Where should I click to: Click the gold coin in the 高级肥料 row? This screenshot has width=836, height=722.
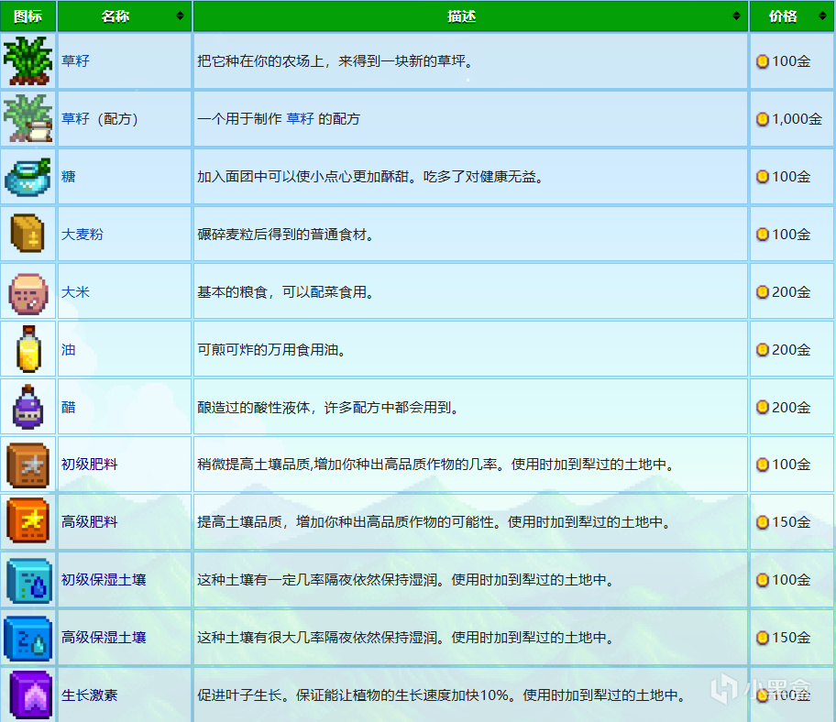tap(763, 522)
